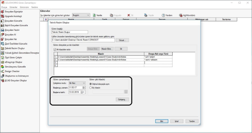This screenshot has width=252, height=133.
Task: Click the Yenile refresh toolbar button
Action: point(97,15)
